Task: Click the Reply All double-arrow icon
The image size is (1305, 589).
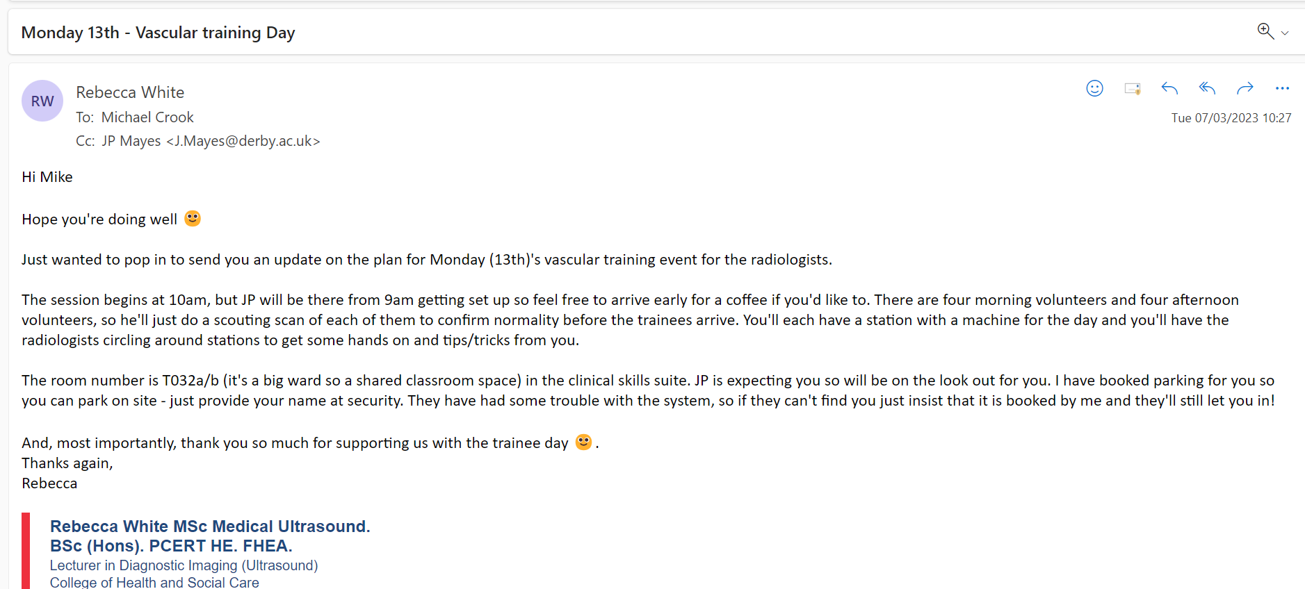Action: [1207, 88]
